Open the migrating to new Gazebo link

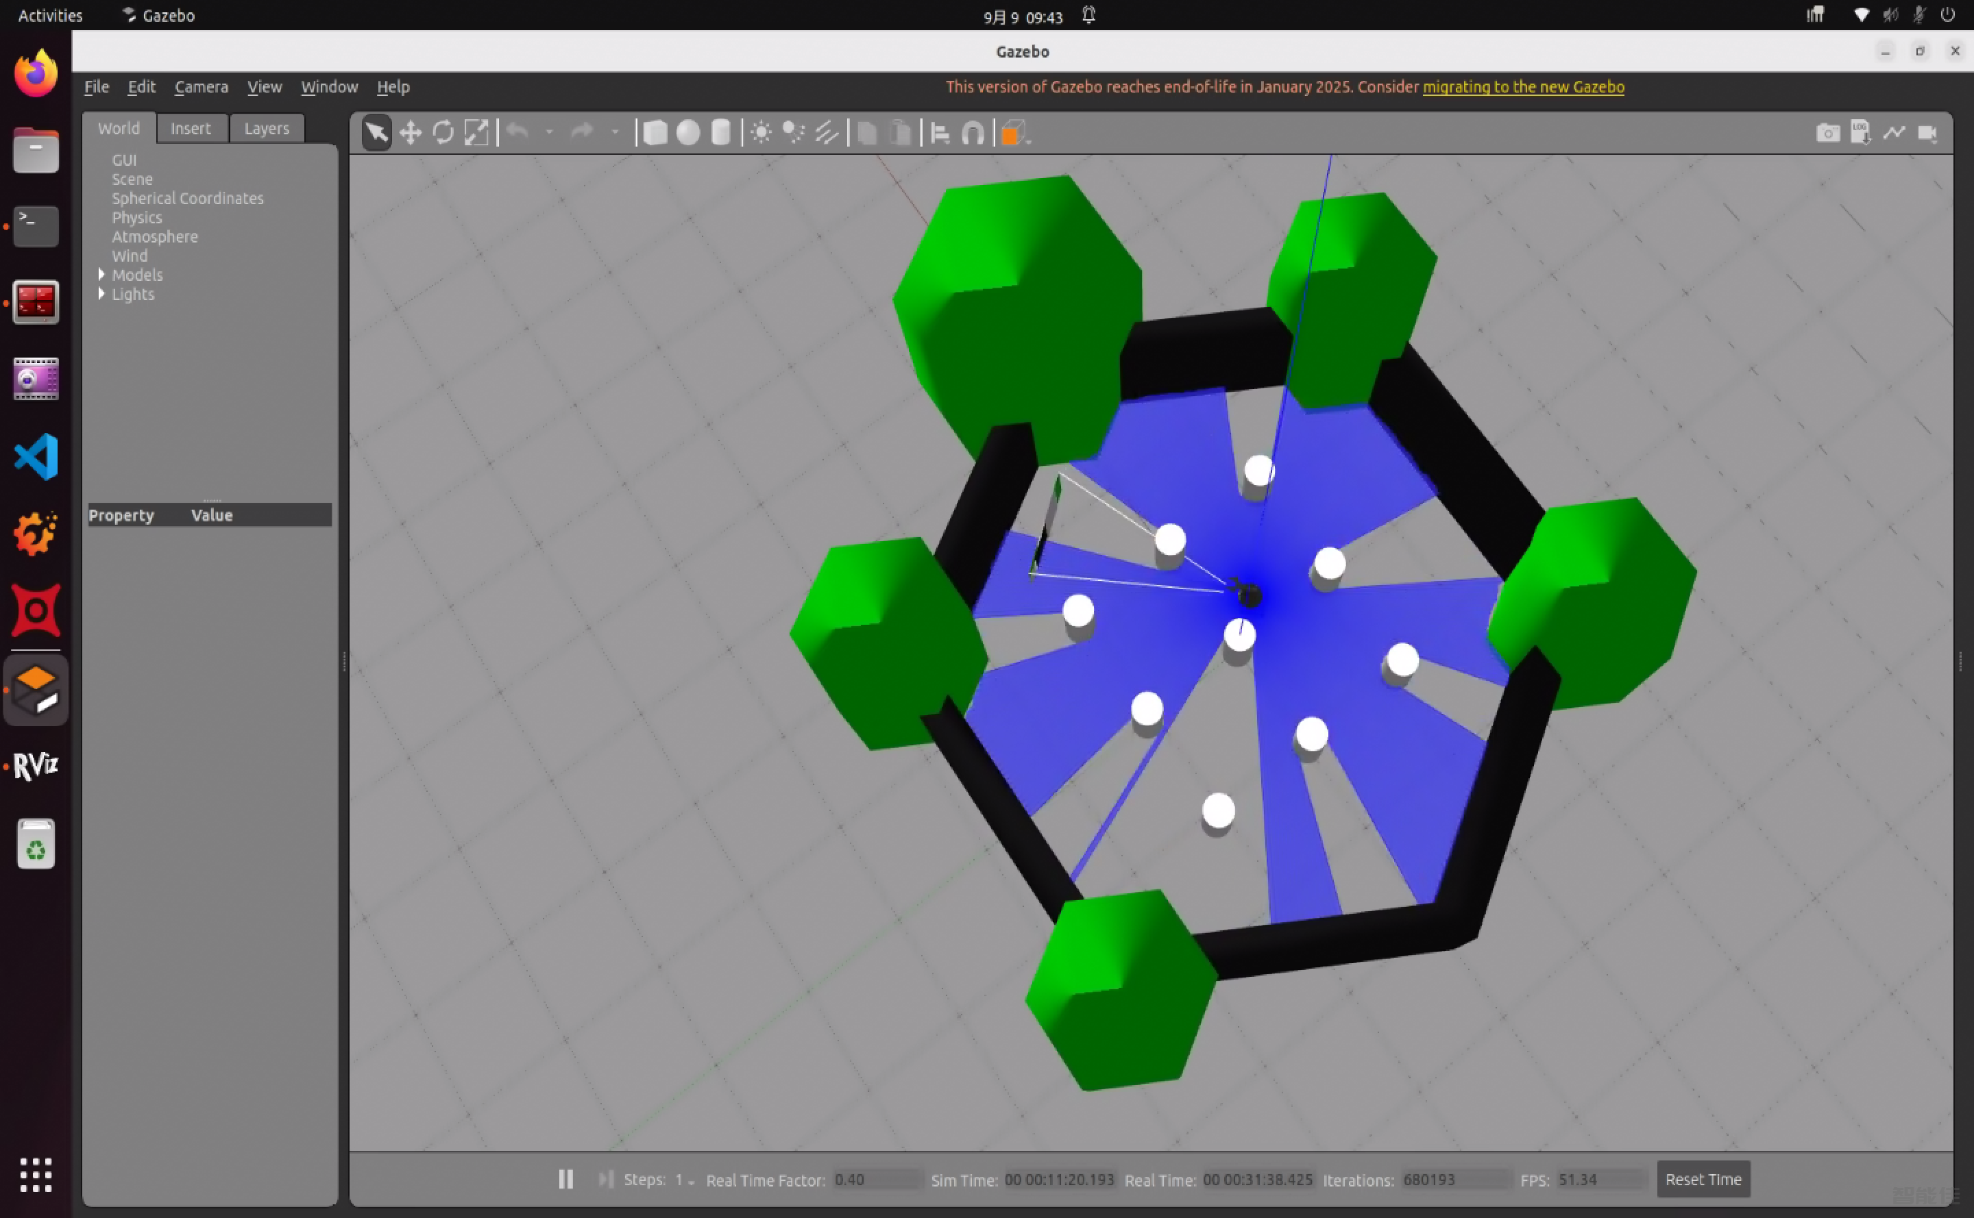[x=1522, y=87]
